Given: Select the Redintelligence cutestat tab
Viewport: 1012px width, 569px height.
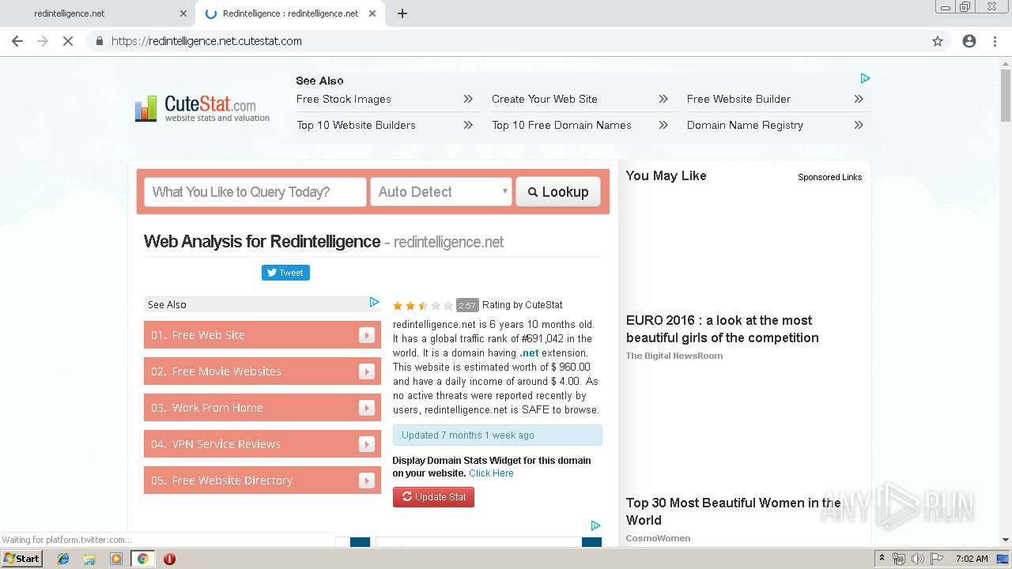Looking at the screenshot, I should coord(290,13).
